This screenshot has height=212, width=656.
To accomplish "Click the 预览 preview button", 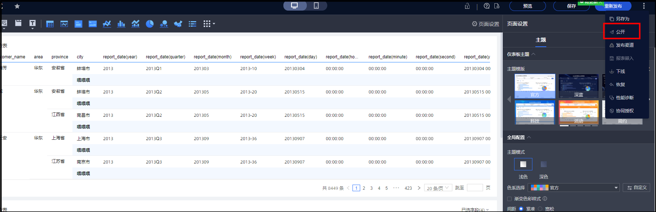I will 527,6.
